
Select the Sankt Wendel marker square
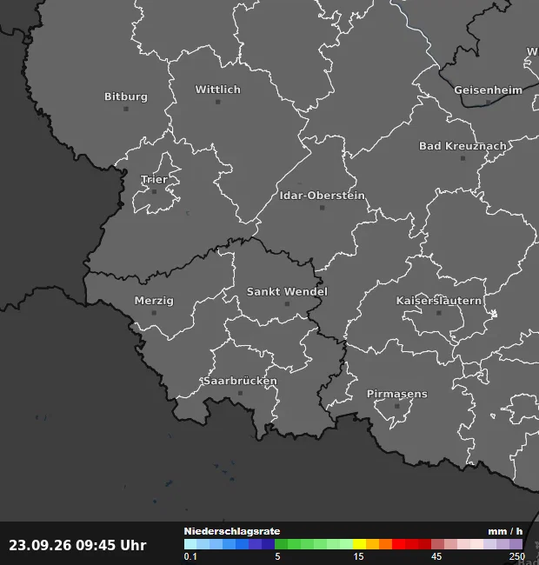(x=287, y=303)
